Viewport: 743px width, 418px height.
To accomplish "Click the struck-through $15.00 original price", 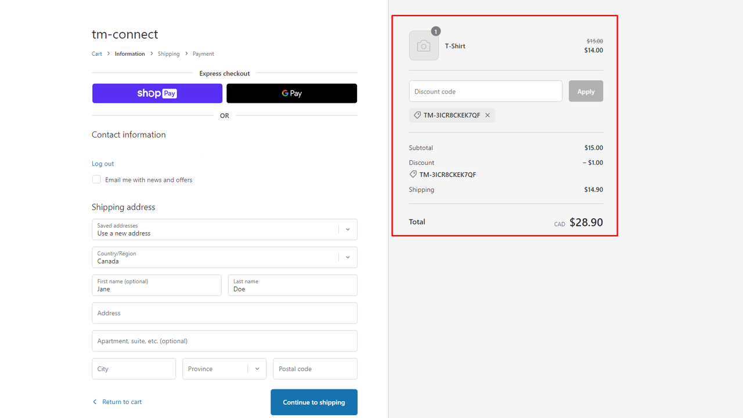I will click(595, 41).
